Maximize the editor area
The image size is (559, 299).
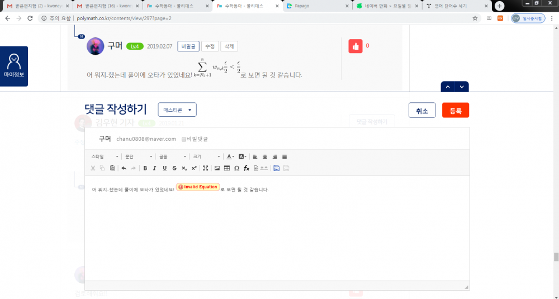(x=205, y=168)
